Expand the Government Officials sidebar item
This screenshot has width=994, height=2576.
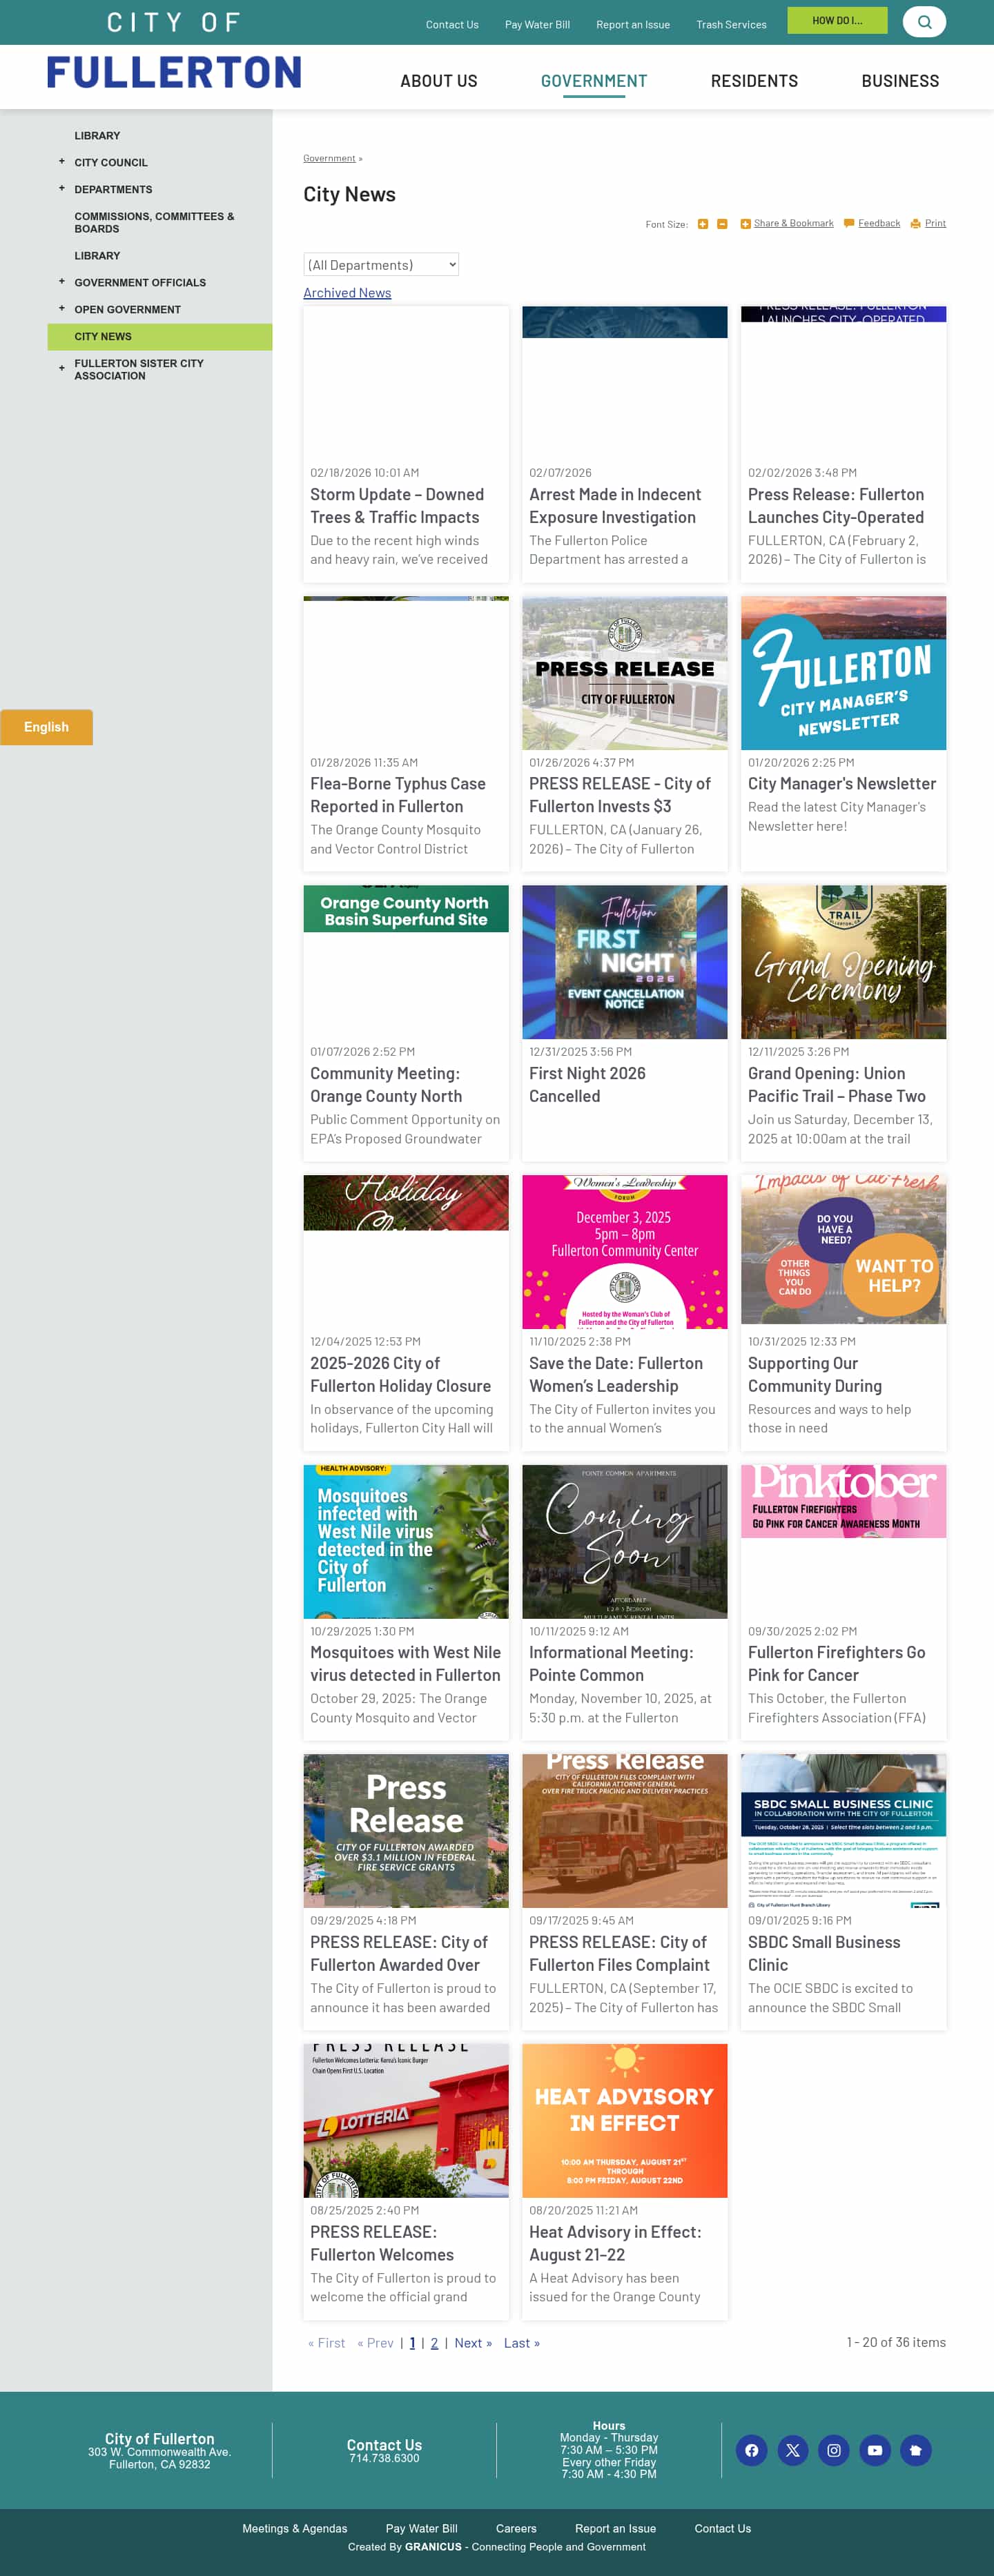[62, 281]
